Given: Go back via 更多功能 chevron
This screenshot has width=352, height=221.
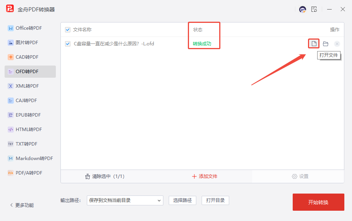Looking at the screenshot, I should pyautogui.click(x=11, y=205).
